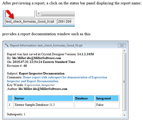Click the vertical scrollbar down arrow
Viewport: 143px width, 121px height.
(x=124, y=115)
